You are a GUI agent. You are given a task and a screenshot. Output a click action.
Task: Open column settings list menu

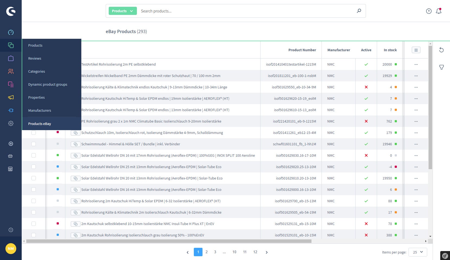tap(416, 50)
